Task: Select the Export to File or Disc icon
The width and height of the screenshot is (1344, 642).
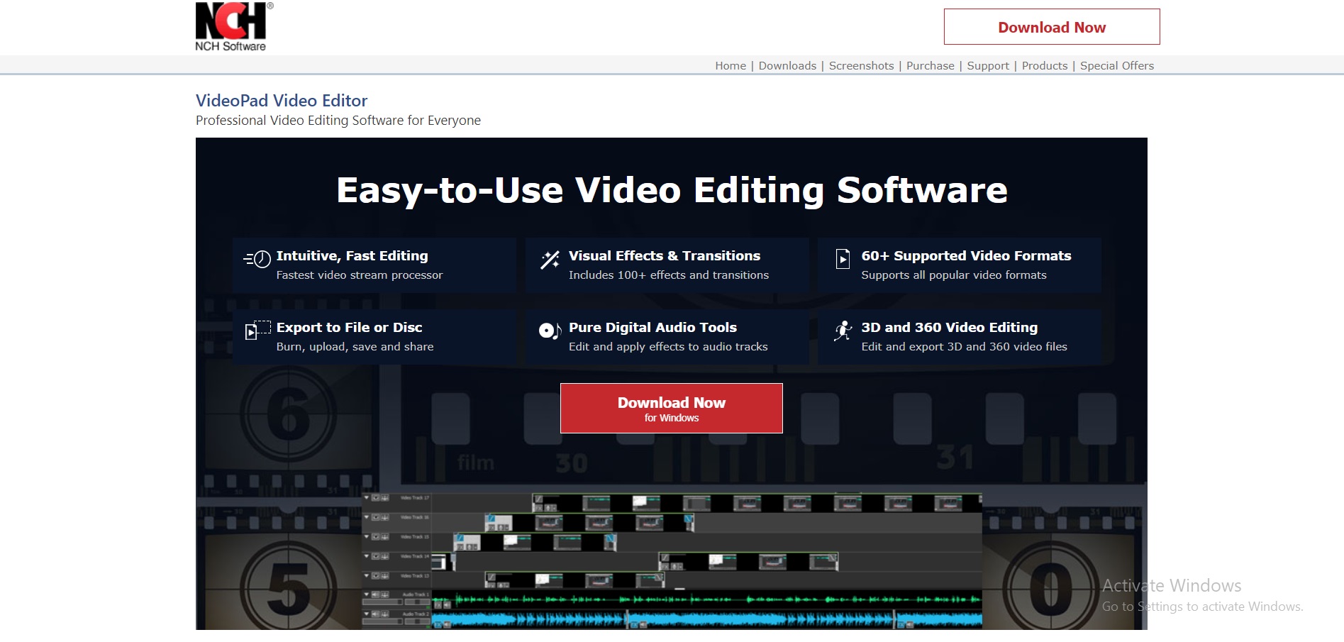Action: point(257,331)
